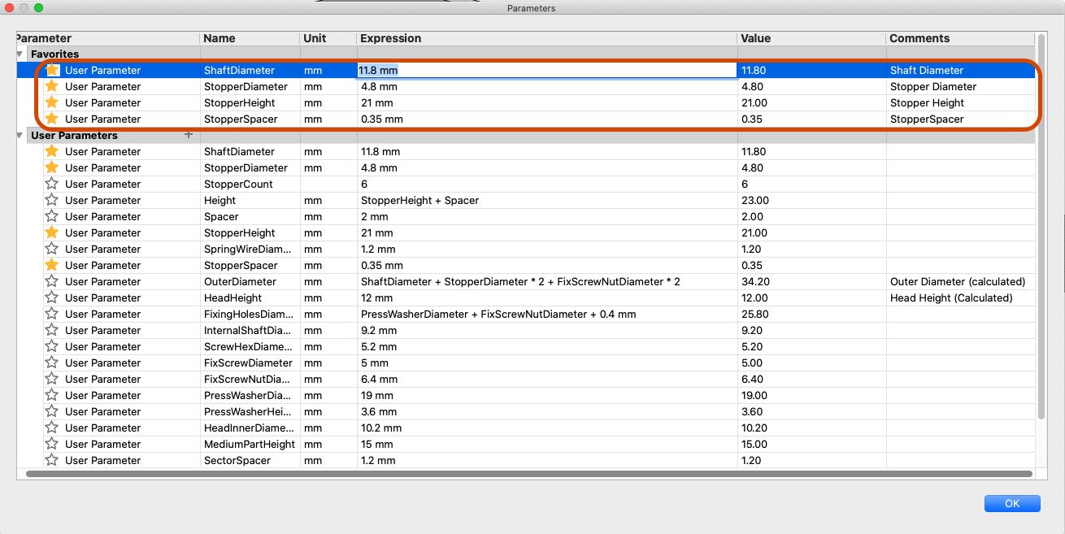1065x534 pixels.
Task: Select OuterDiameter expression cell
Action: tap(547, 281)
